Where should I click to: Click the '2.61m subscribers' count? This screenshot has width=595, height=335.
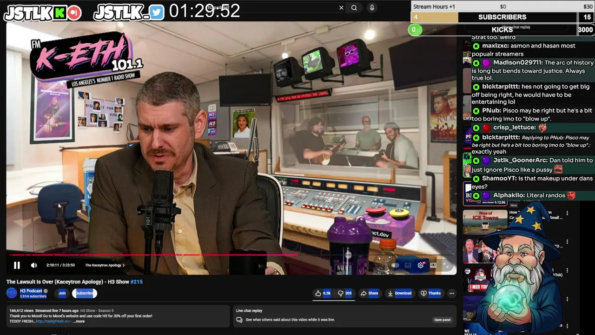point(33,296)
